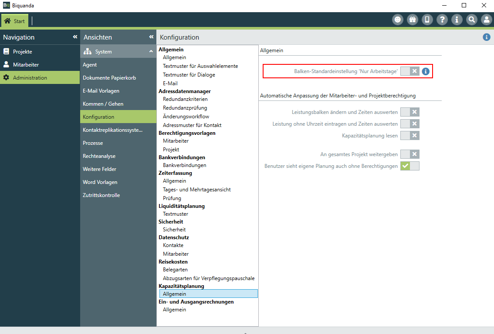Click the magnifier search icon in header
Viewport: 494px width, 334px height.
(471, 20)
